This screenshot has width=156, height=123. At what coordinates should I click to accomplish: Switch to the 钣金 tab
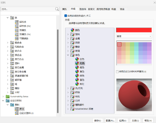coord(122,9)
